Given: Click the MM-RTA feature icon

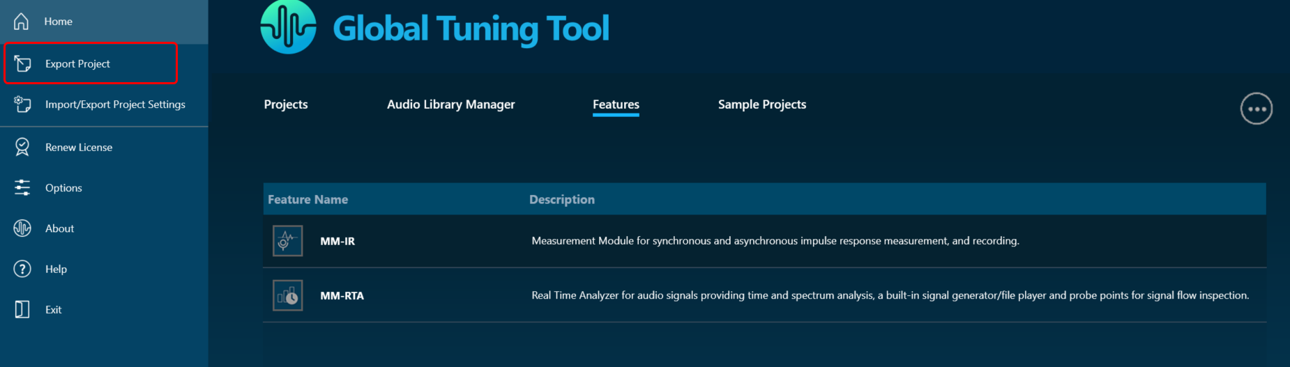Looking at the screenshot, I should click(287, 295).
